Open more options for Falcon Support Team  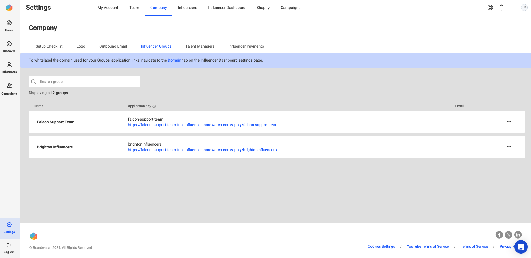click(509, 121)
